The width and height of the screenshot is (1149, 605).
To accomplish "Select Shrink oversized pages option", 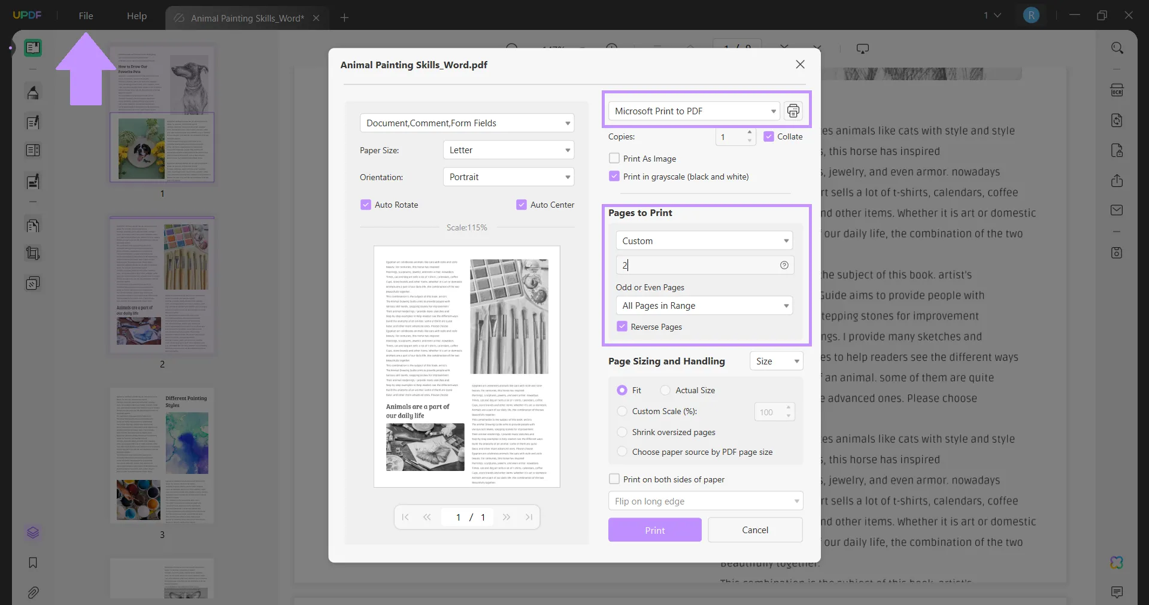I will pos(622,432).
